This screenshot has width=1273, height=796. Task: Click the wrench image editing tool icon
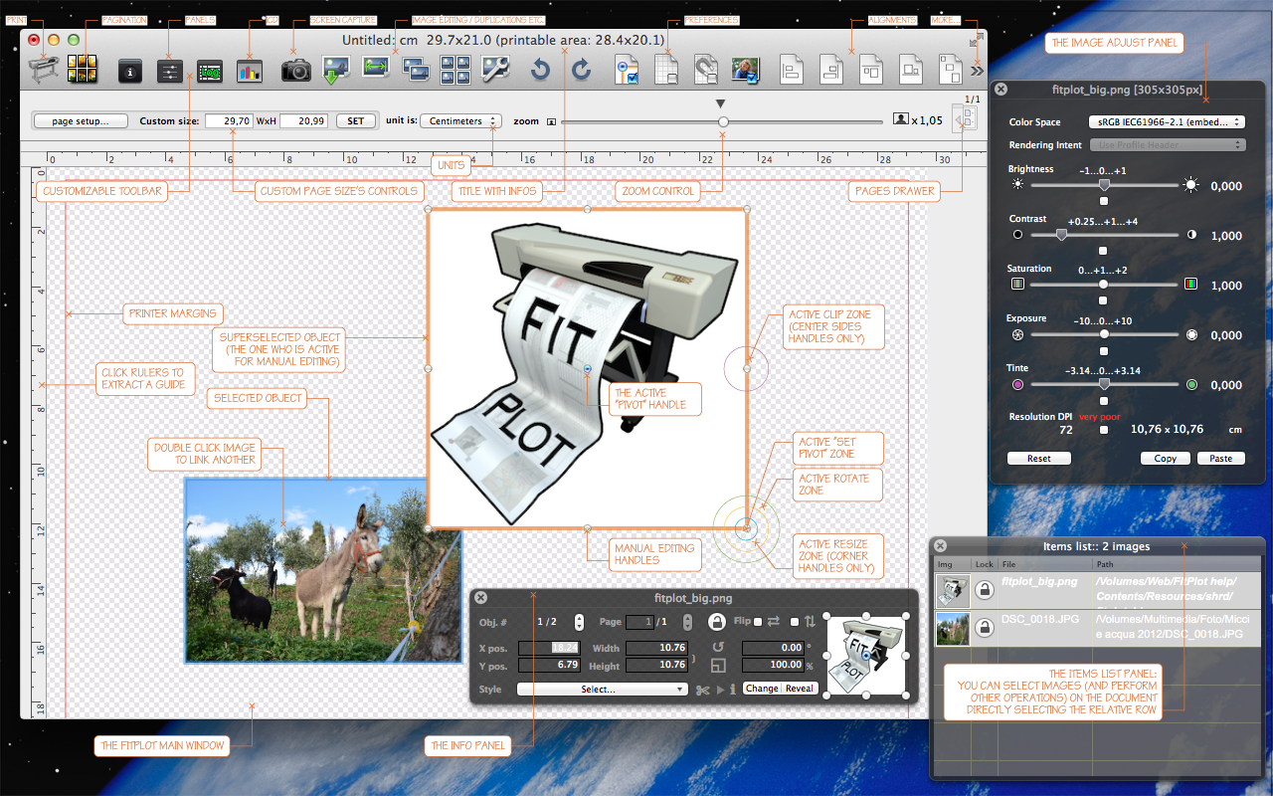point(495,69)
